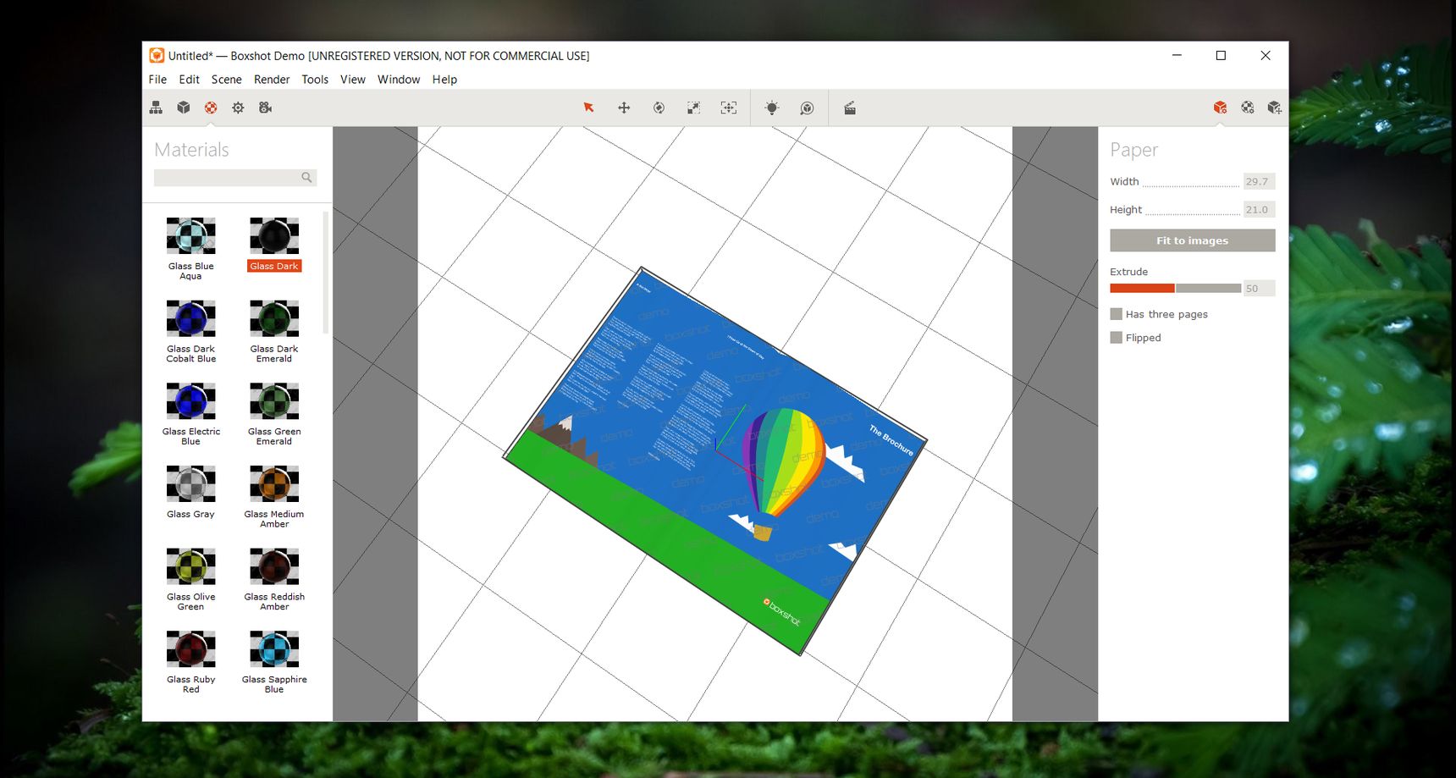Viewport: 1456px width, 778px height.
Task: Select the Glass Medium Amber material
Action: (x=274, y=497)
